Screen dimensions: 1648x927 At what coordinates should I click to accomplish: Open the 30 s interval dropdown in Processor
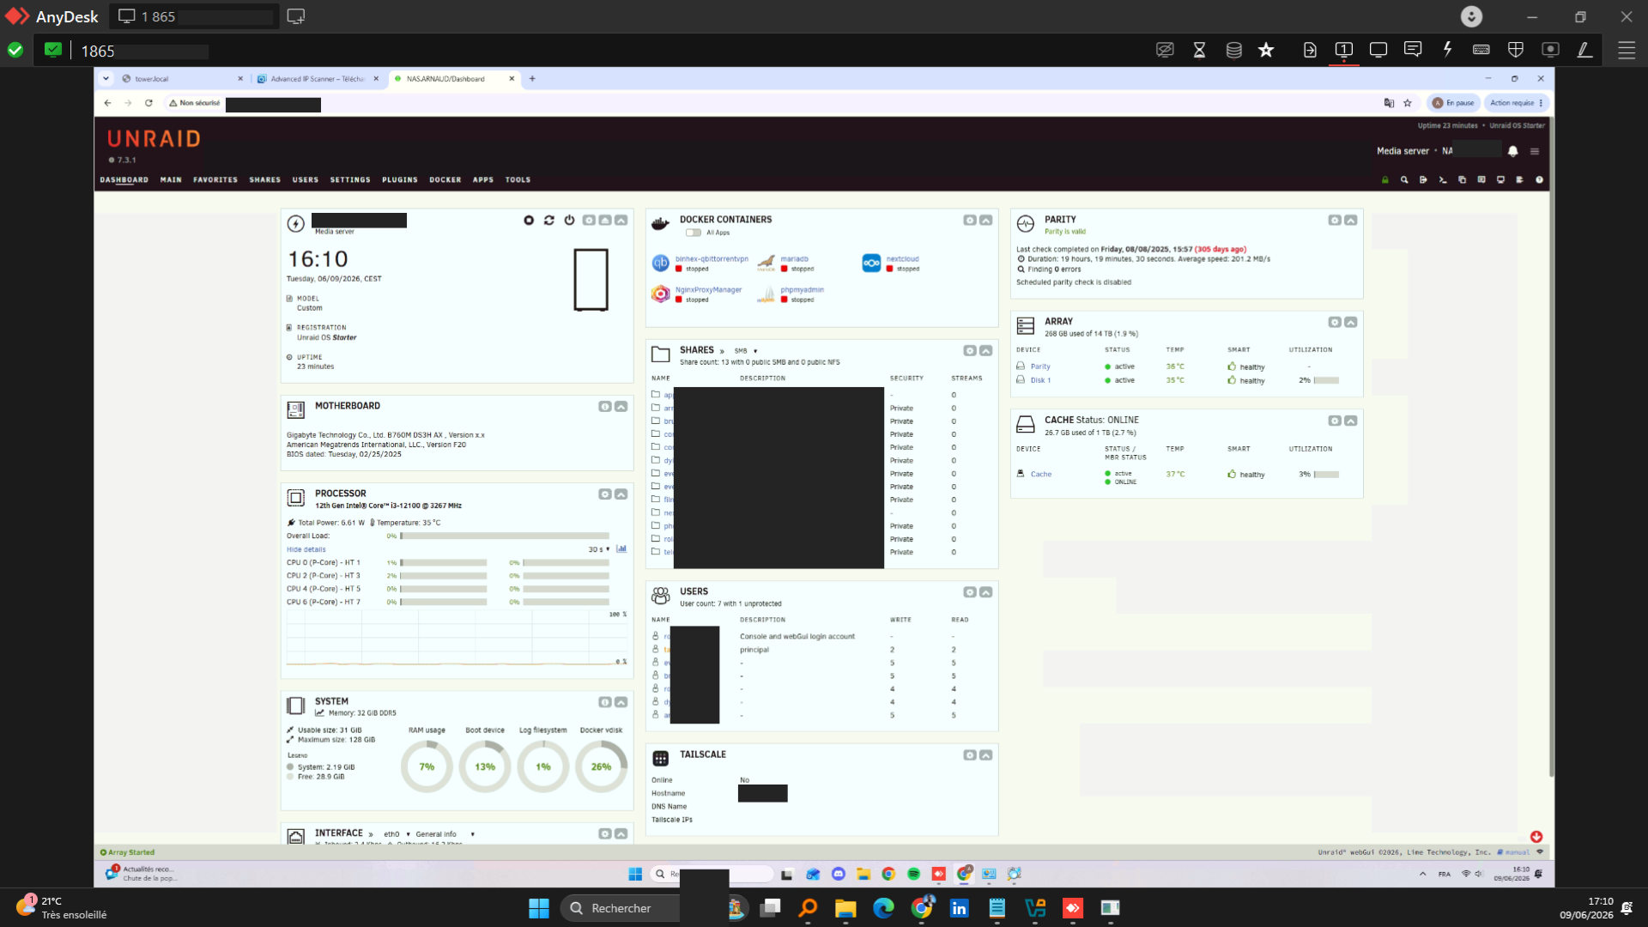point(599,549)
